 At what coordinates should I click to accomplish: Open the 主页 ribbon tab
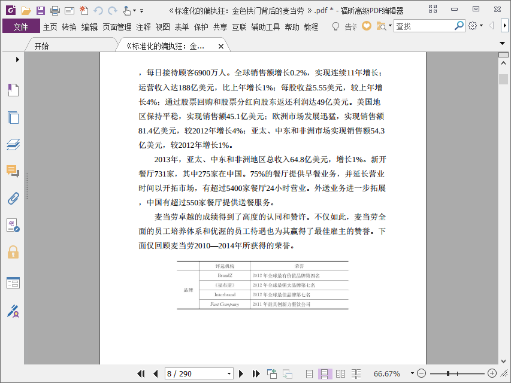[50, 27]
